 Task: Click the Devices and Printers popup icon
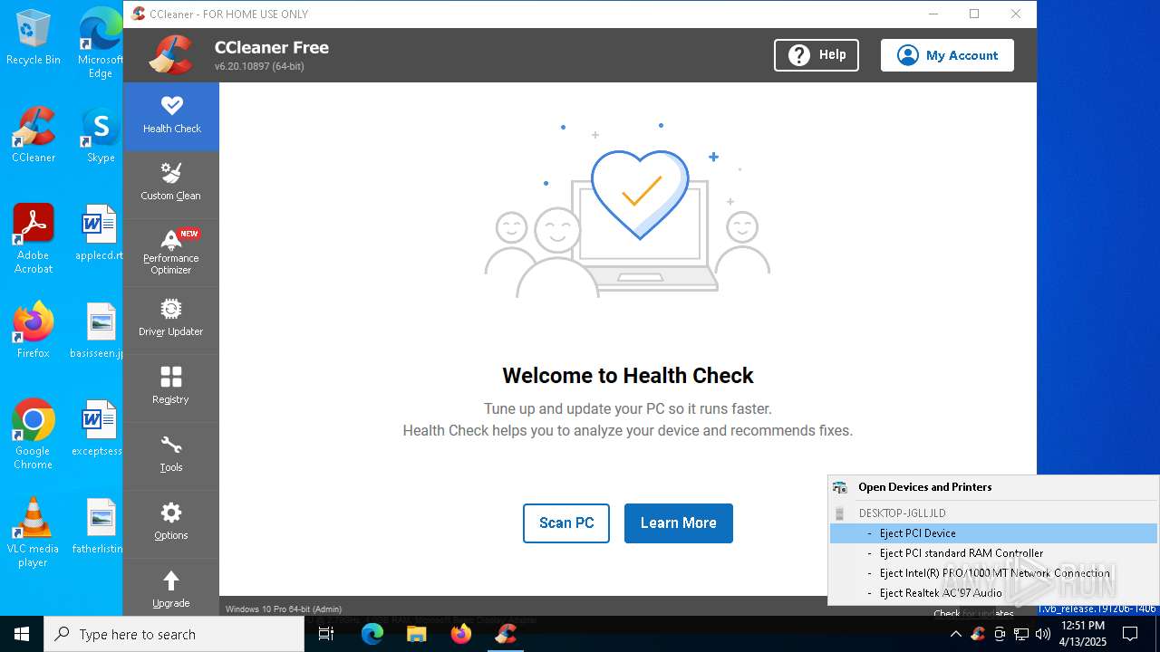(840, 487)
